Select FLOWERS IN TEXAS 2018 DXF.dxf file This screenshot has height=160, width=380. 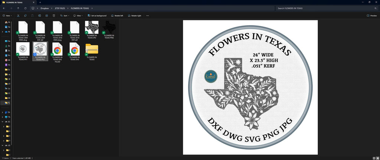tap(75, 31)
